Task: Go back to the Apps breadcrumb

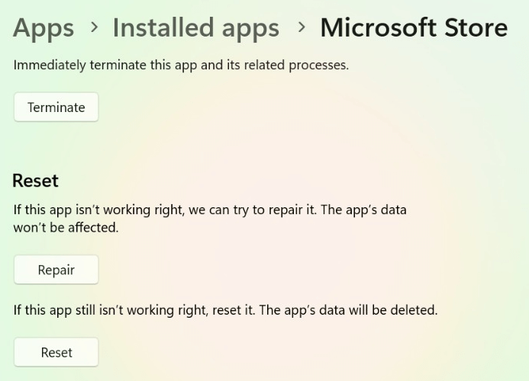Action: [44, 28]
